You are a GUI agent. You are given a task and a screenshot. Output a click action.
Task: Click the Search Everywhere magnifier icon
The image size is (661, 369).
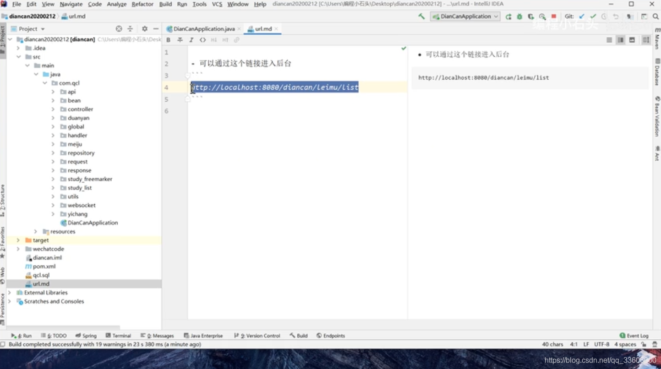click(x=656, y=16)
